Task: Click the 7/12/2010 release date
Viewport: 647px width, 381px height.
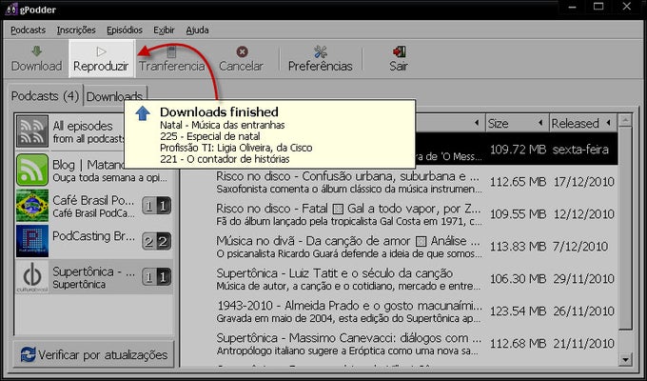Action: (580, 247)
